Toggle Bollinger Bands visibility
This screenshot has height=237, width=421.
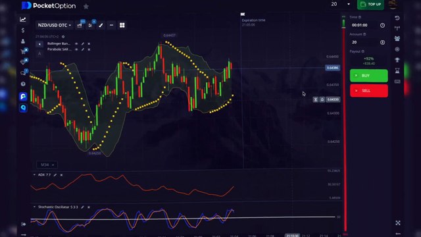[x=76, y=43]
